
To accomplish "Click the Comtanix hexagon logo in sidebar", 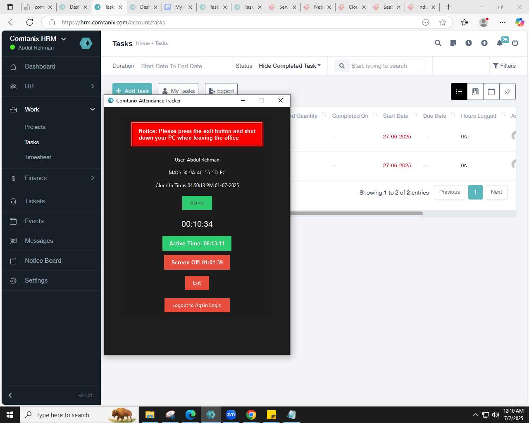I will click(x=86, y=43).
